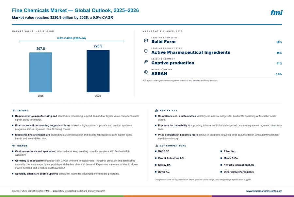294x197 pixels.
Task: Click the Bayer AG entry
Action: 164,172
